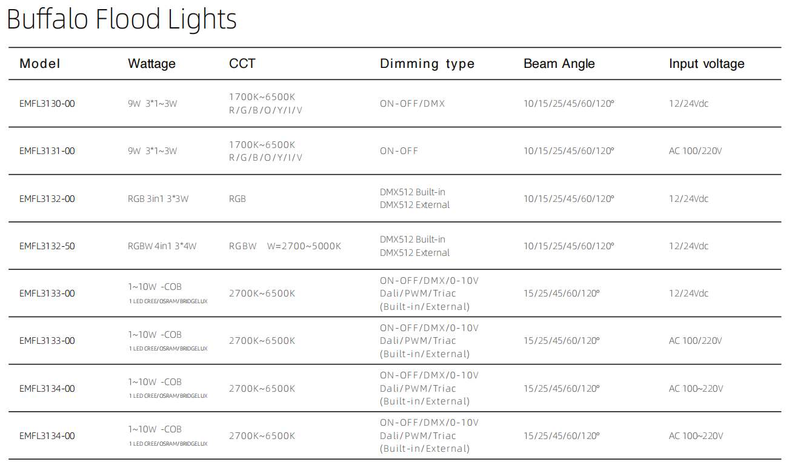
Task: Select model EMFL3130-00 cell
Action: (47, 104)
